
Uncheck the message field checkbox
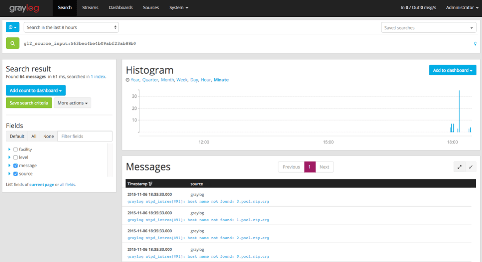pos(16,166)
